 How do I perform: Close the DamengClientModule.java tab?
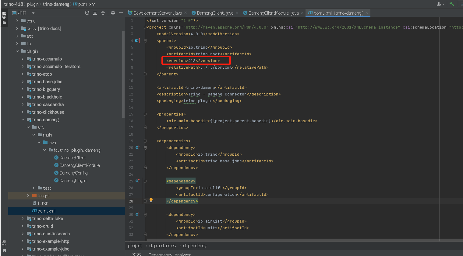pyautogui.click(x=302, y=13)
